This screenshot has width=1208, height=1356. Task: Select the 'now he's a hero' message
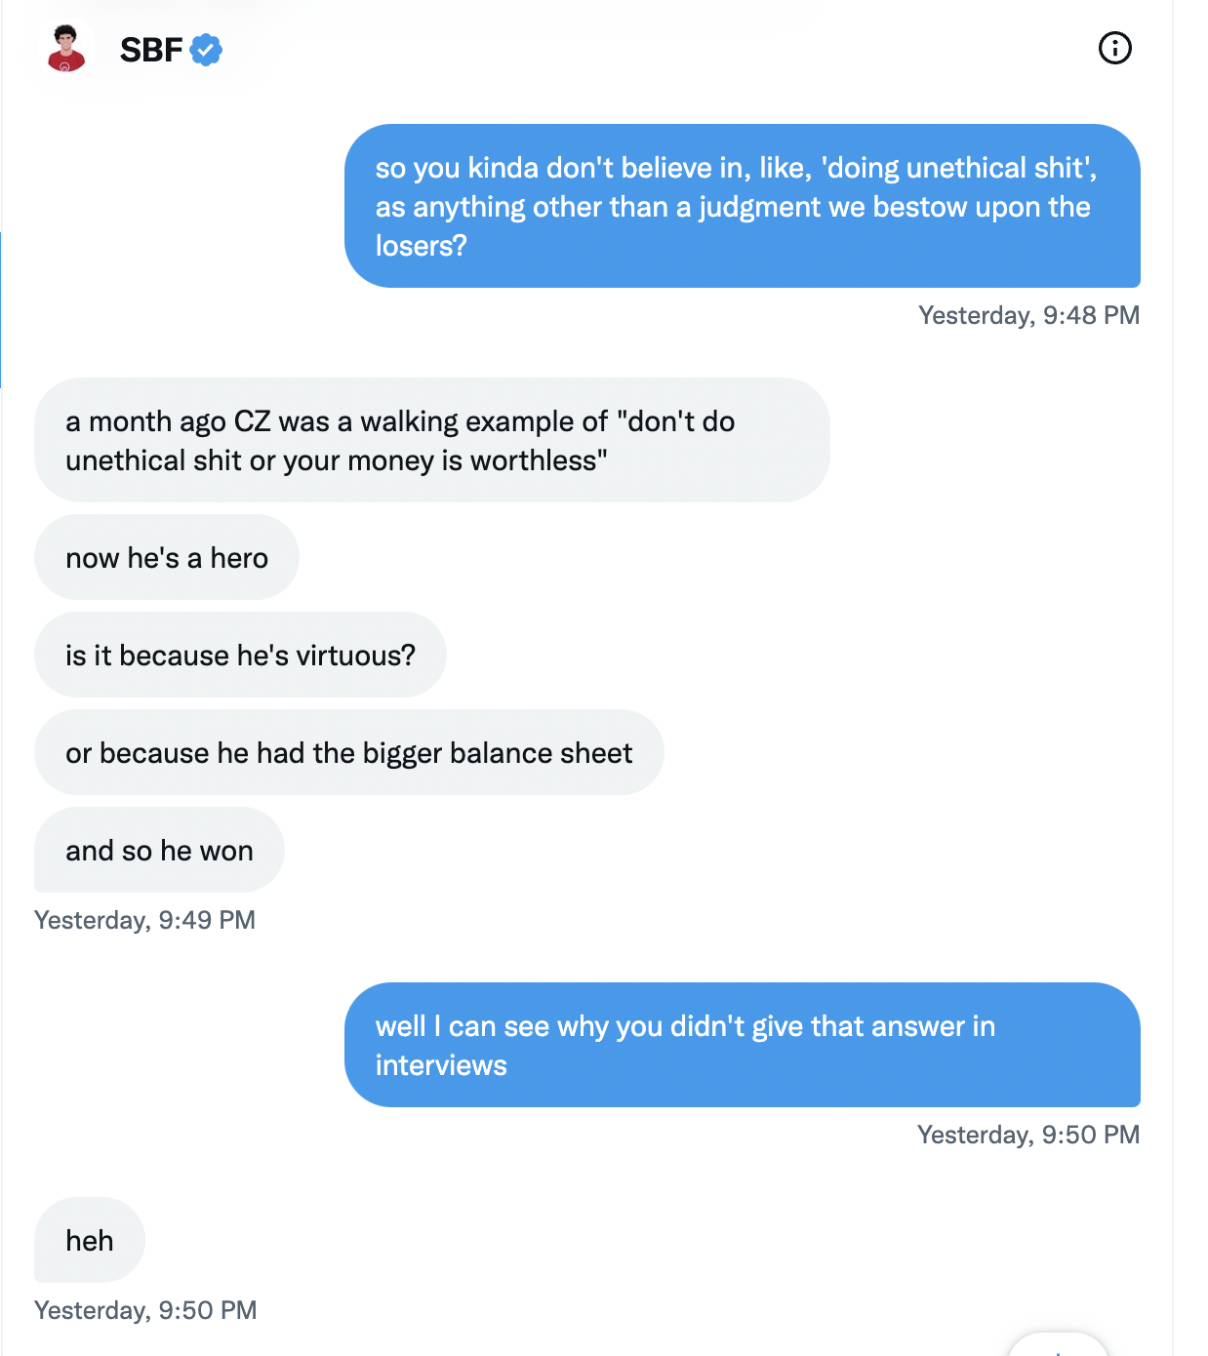pos(167,557)
